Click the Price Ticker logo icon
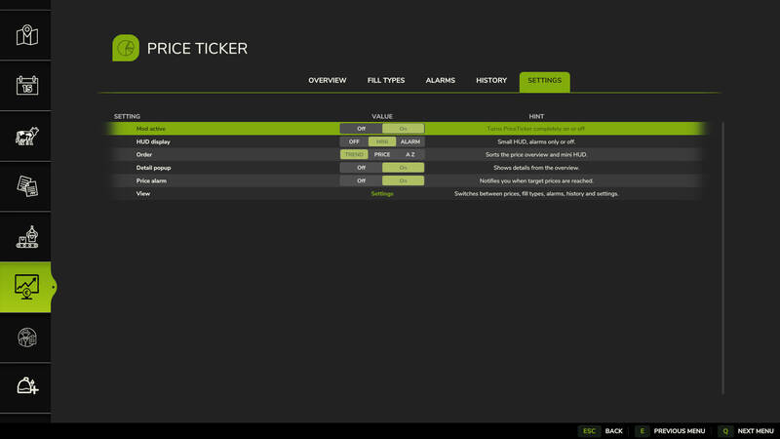This screenshot has height=439, width=780. (126, 48)
